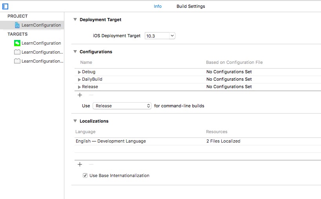Screen dimensions: 321x199
Task: Collapse the Configurations section
Action: click(x=75, y=52)
